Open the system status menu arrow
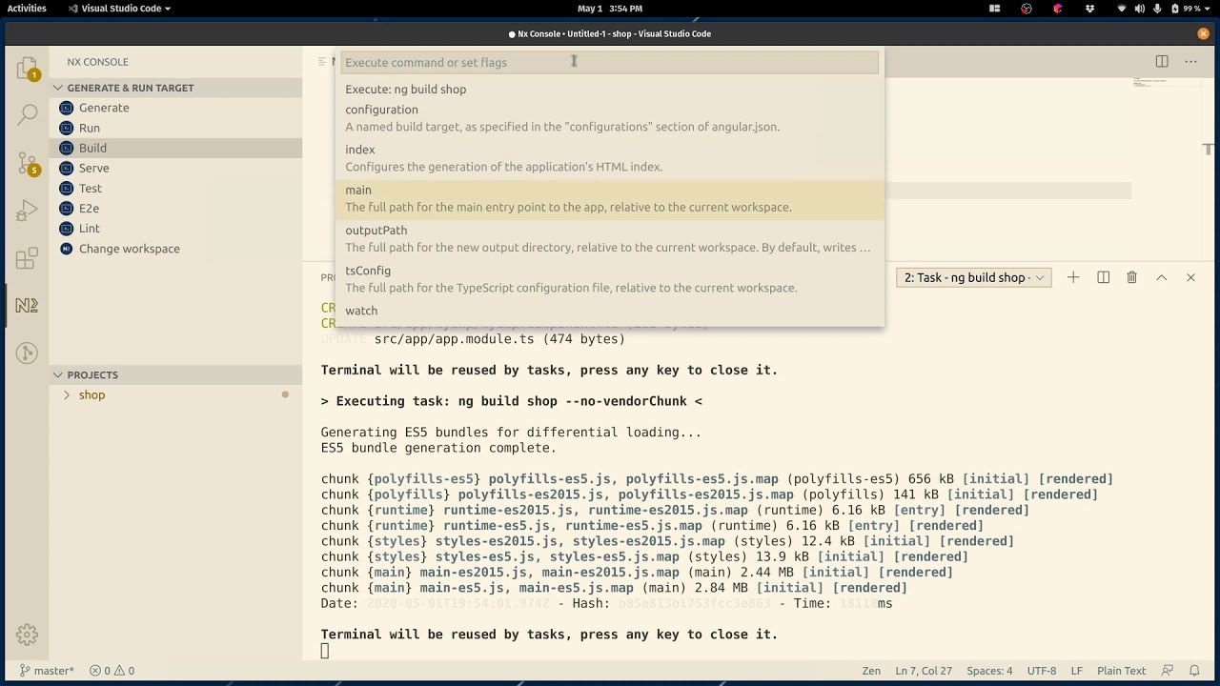Viewport: 1220px width, 686px height. [1206, 9]
